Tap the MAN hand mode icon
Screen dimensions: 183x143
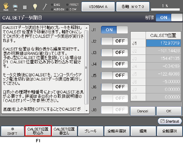tap(6, 7)
